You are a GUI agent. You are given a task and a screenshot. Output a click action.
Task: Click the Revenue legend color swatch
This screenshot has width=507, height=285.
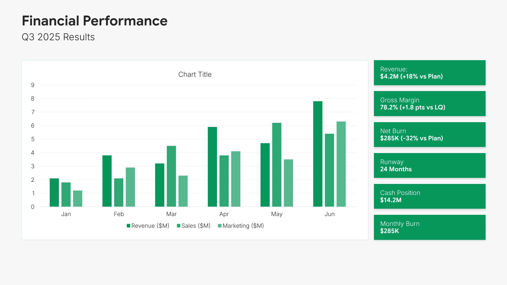(x=129, y=226)
